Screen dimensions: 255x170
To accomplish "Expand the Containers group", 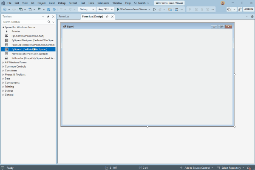I will click(3, 71).
